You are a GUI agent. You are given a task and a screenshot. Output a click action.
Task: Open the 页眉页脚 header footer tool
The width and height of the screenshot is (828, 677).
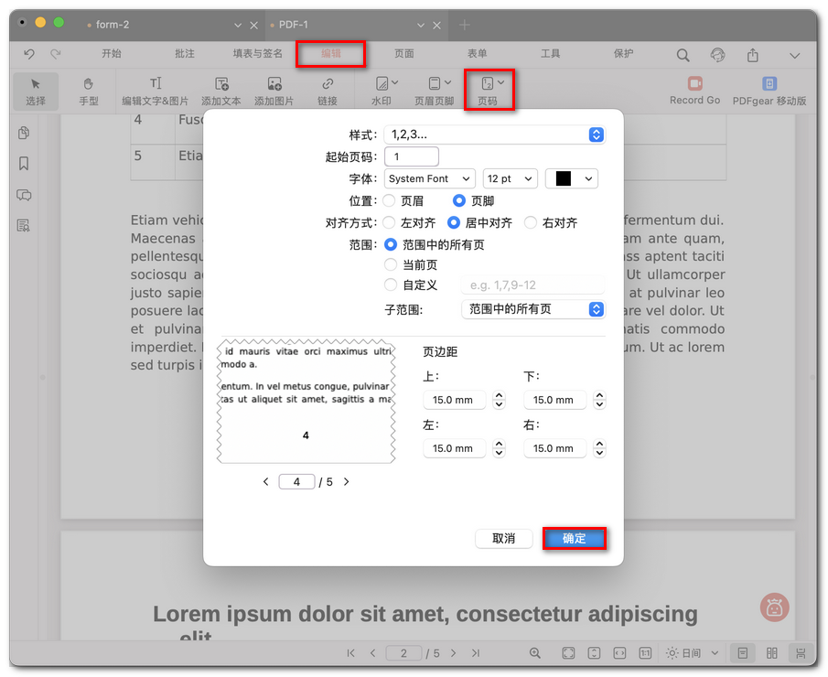(434, 91)
